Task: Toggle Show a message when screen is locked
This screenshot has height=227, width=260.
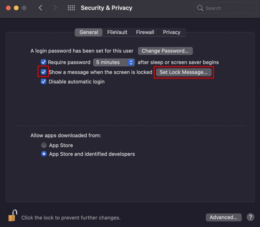Action: [x=43, y=72]
